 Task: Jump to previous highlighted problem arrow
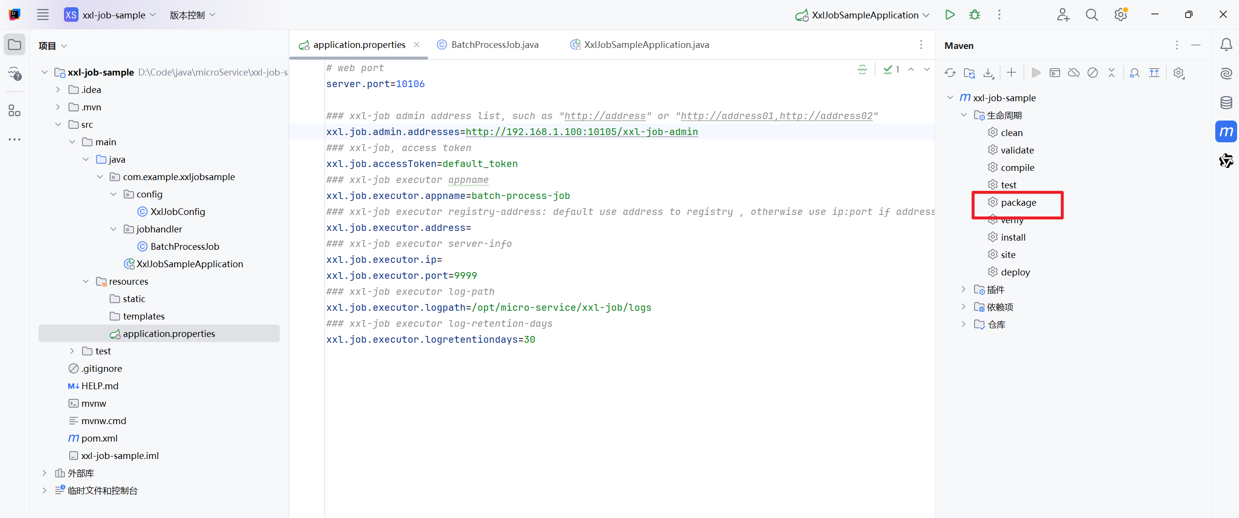pyautogui.click(x=911, y=69)
